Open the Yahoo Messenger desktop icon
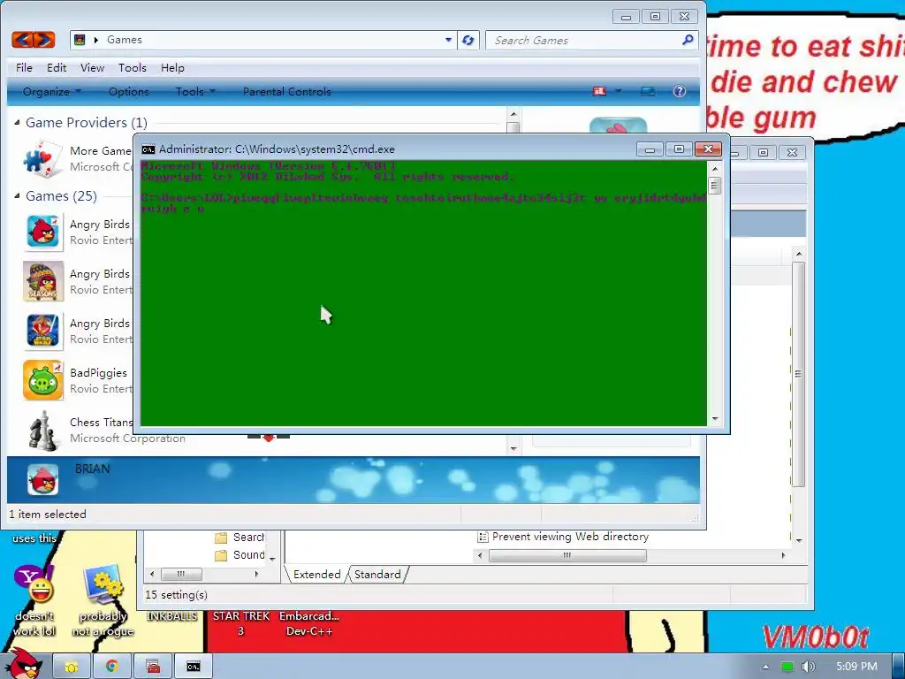Screen dimensions: 905x679 click(x=34, y=584)
